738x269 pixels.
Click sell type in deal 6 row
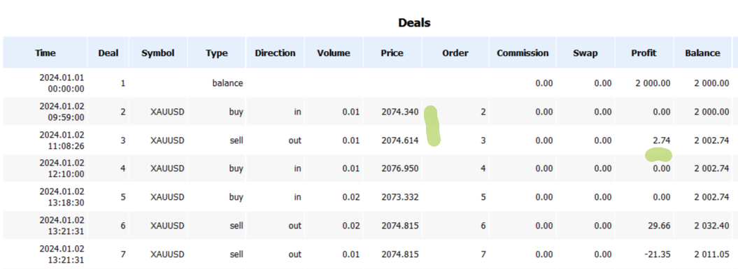236,226
